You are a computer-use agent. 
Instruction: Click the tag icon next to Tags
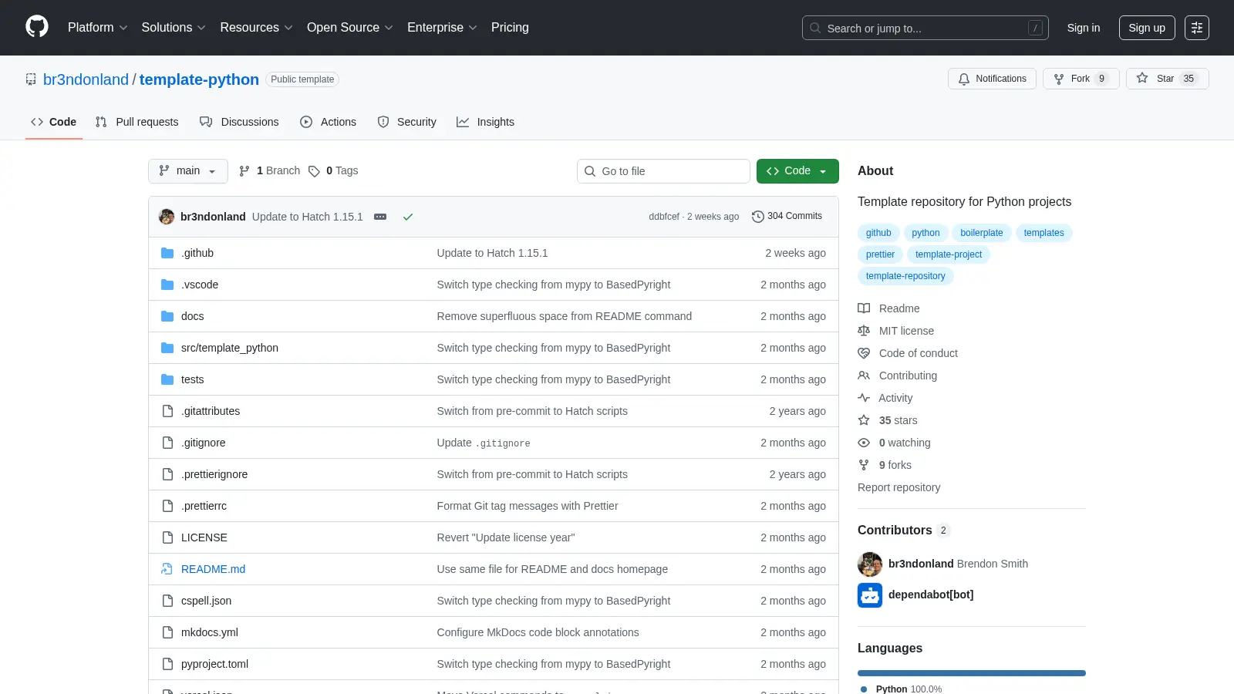[x=314, y=171]
